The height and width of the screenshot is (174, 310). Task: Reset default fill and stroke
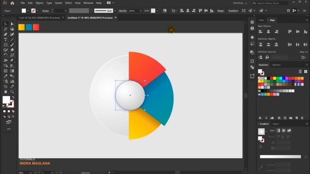[4, 106]
